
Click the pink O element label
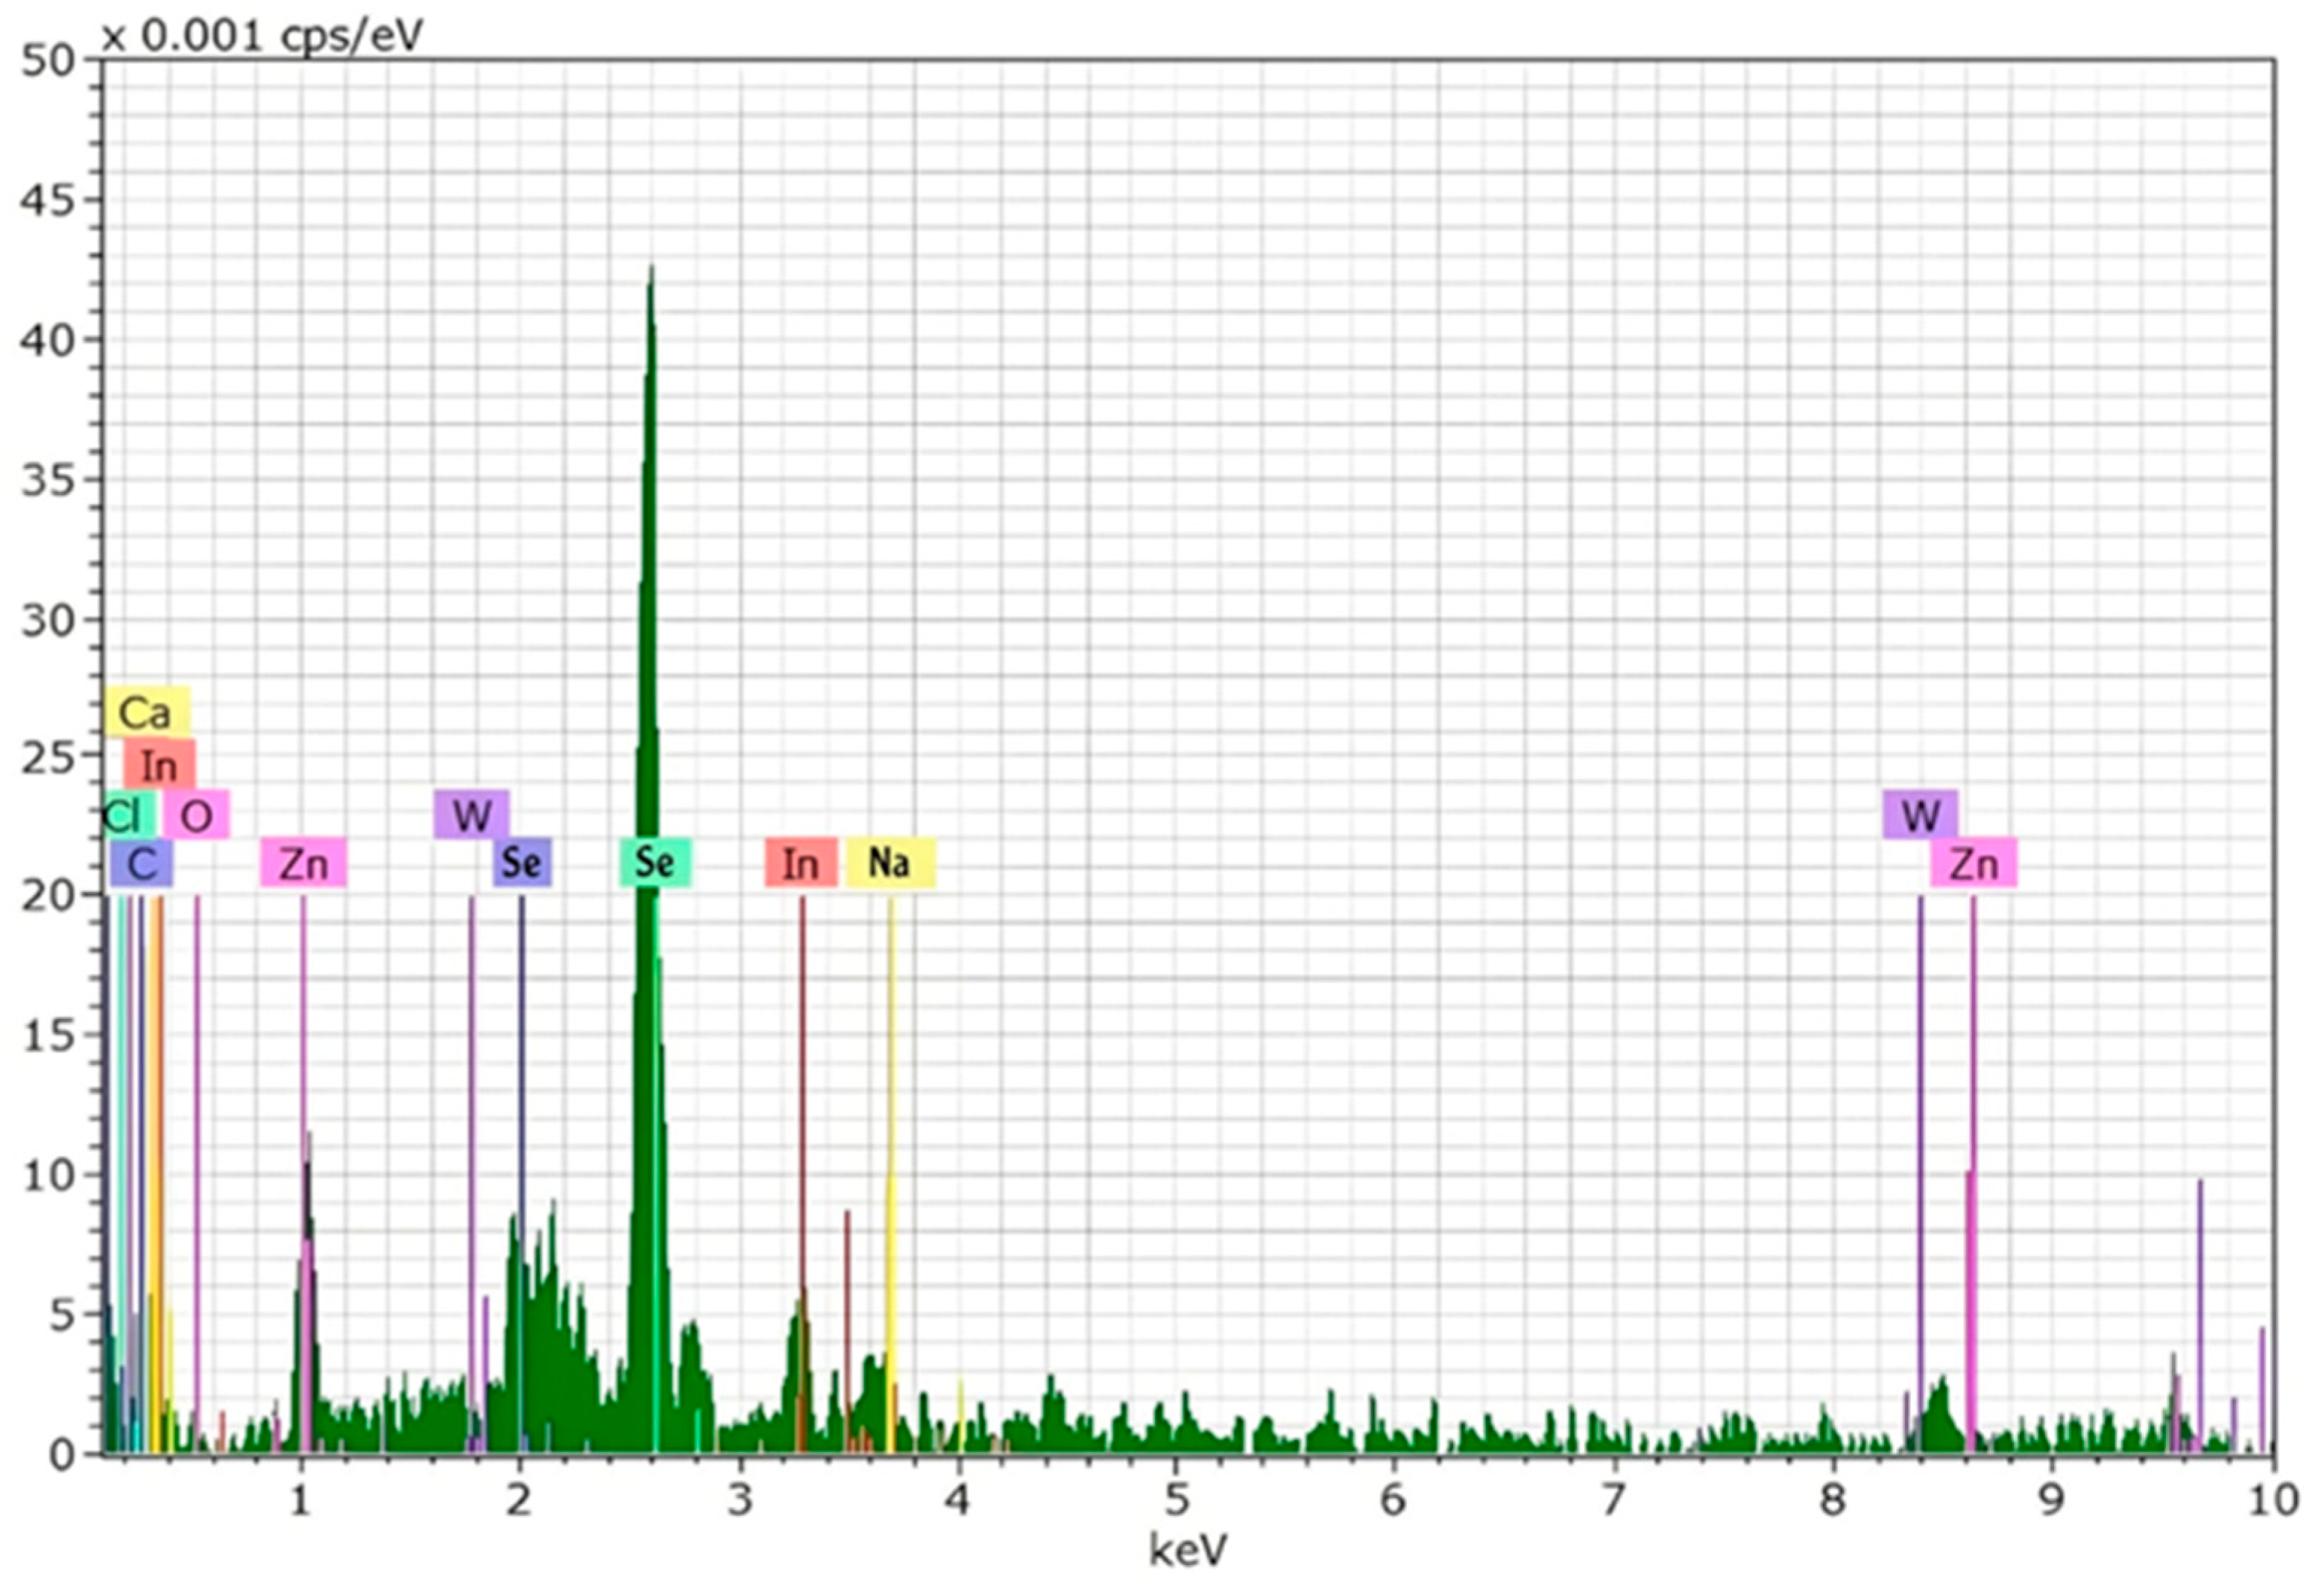point(197,815)
